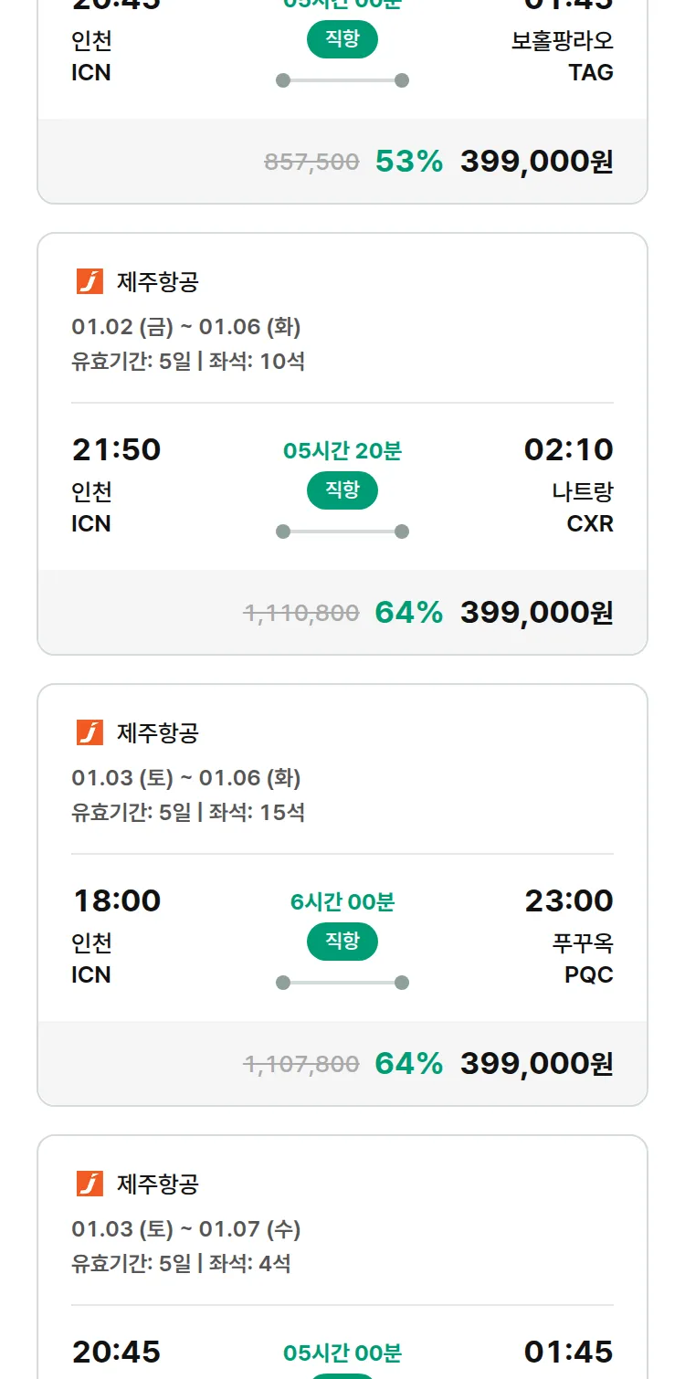Open 나트랑 CXR destination flight card

click(x=583, y=507)
